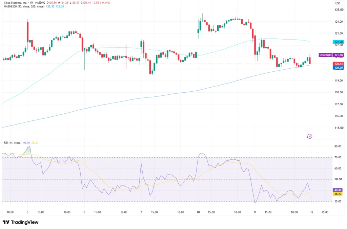This screenshot has height=229, width=347.
Task: Click the MA 120.30 value in legend
Action: coord(50,6)
